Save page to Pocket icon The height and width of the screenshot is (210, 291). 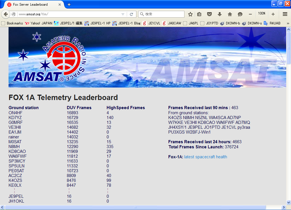pyautogui.click(x=209, y=14)
